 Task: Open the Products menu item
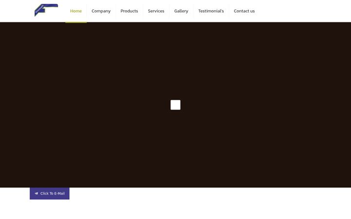pyautogui.click(x=129, y=11)
